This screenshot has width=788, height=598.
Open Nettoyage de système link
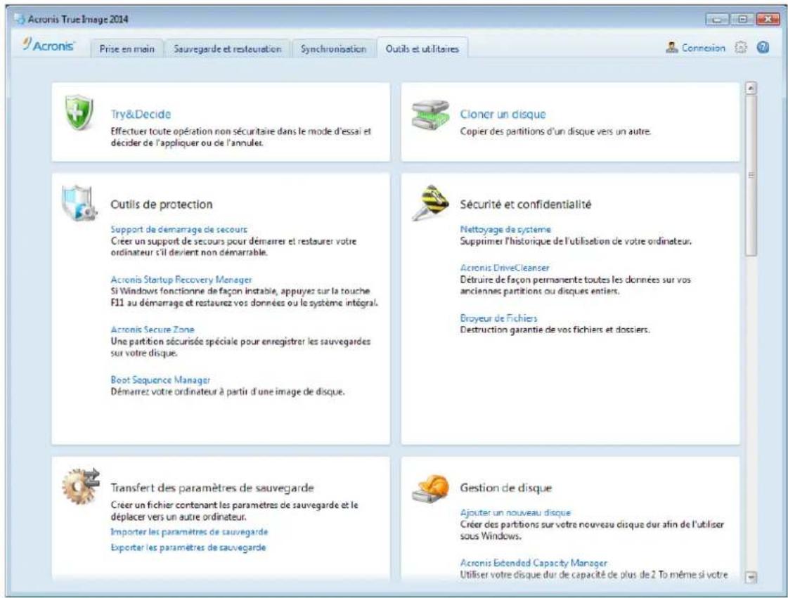[505, 229]
